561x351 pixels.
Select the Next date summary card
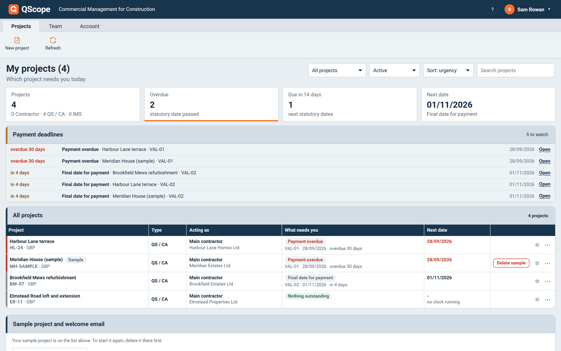(488, 104)
